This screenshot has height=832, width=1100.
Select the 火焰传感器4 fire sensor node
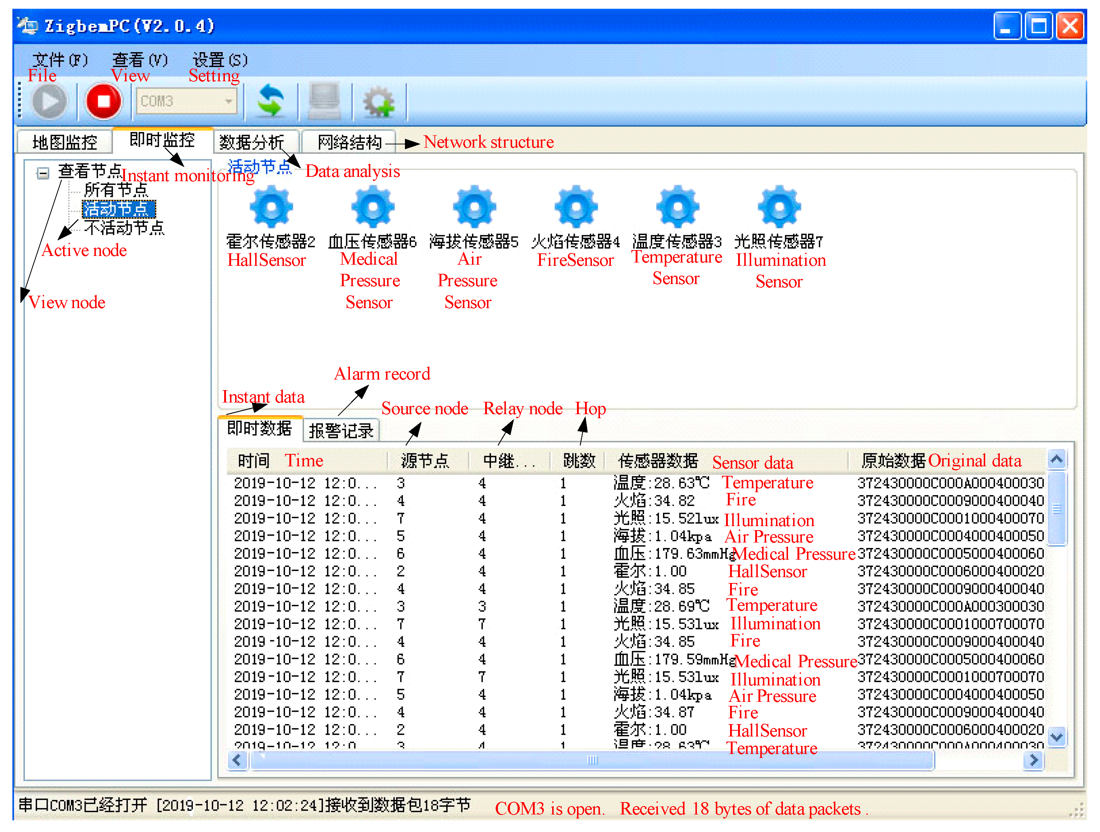click(576, 207)
